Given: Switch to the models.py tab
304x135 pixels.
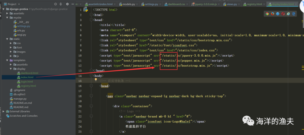Looking at the screenshot, I should click(x=129, y=4).
